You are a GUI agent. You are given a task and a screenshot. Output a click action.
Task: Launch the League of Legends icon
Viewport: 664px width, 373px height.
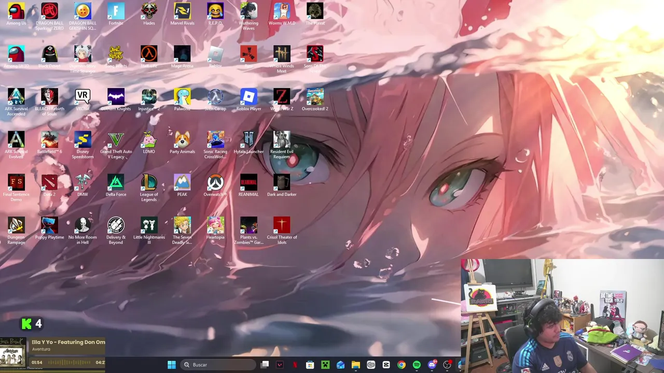(149, 188)
